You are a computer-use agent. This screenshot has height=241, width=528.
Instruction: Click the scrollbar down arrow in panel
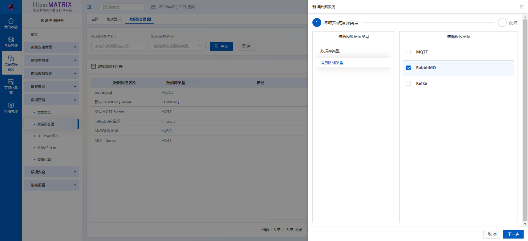(525, 224)
